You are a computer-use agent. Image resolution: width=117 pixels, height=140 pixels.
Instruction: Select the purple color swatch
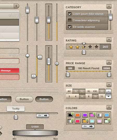(x=85, y=115)
